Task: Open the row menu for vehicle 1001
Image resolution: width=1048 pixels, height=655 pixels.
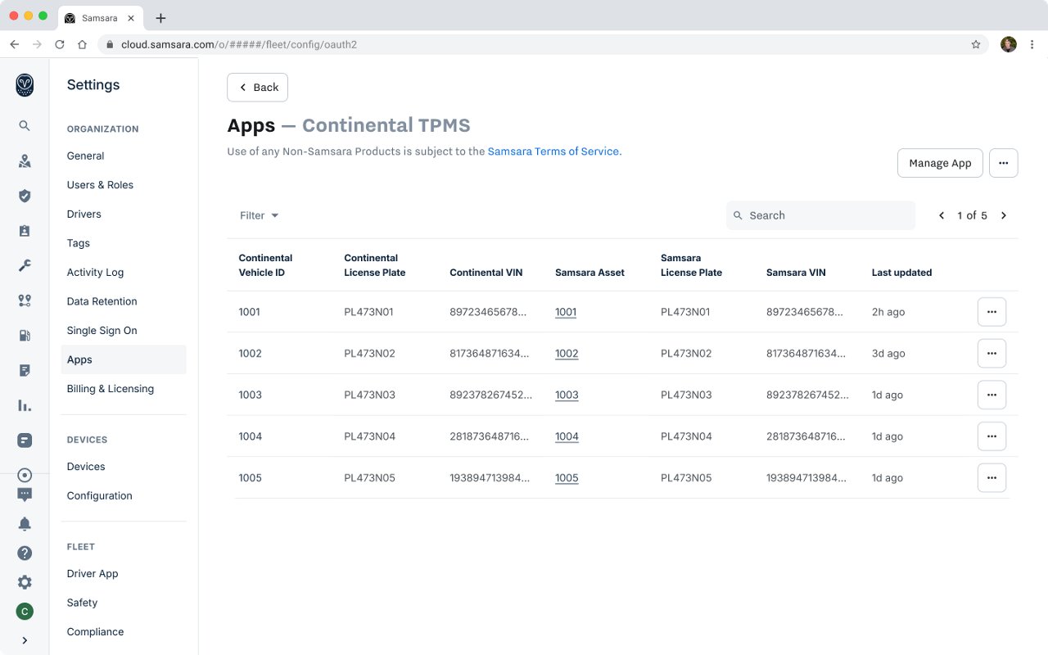Action: pyautogui.click(x=992, y=312)
